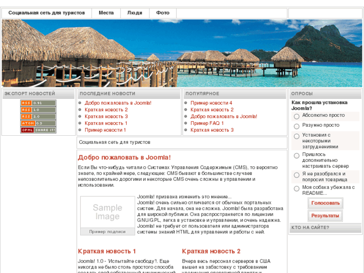Click the RSS 0.91 feed badge
364x273 pixels.
tap(39, 103)
